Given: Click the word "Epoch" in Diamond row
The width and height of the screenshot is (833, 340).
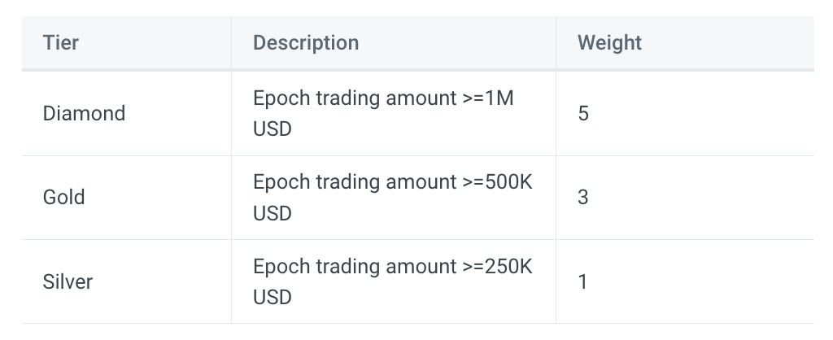Looking at the screenshot, I should (277, 98).
